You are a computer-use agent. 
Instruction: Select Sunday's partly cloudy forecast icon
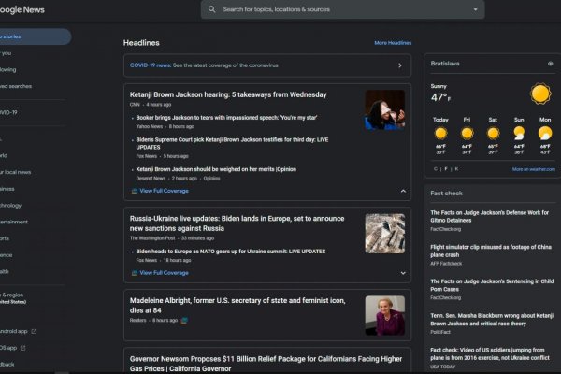pos(519,133)
